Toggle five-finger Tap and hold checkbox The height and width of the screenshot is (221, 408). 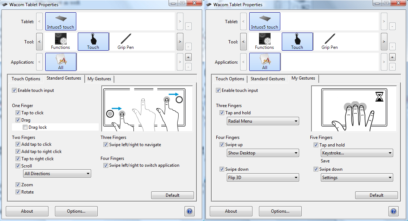click(x=316, y=145)
